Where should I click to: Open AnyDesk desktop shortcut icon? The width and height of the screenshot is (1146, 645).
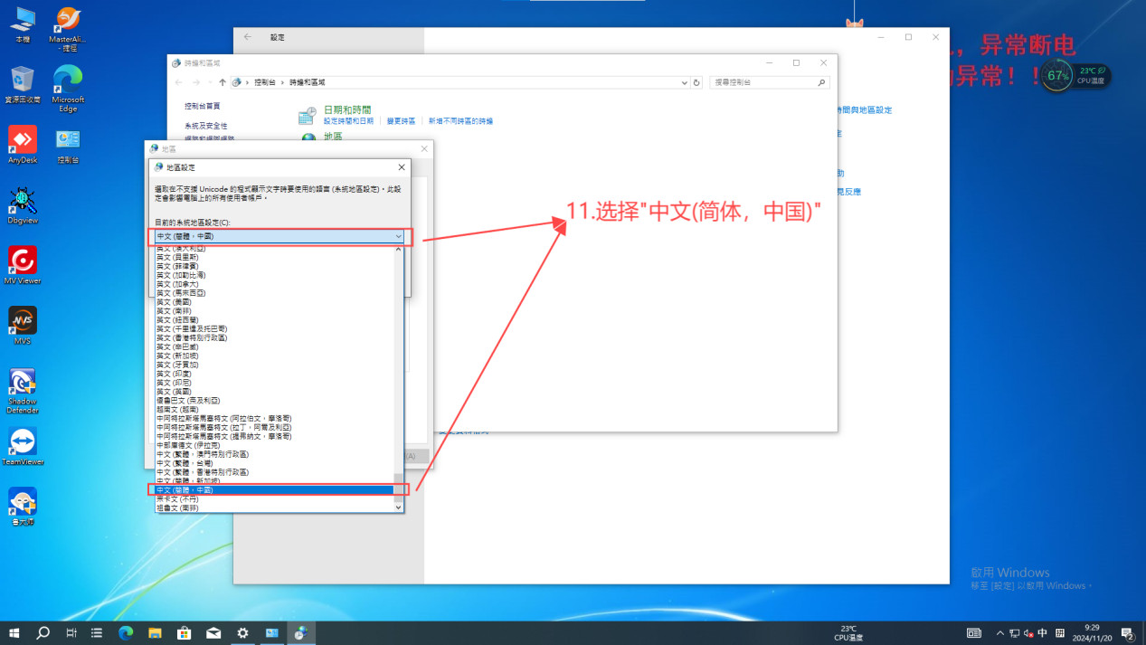tap(23, 141)
